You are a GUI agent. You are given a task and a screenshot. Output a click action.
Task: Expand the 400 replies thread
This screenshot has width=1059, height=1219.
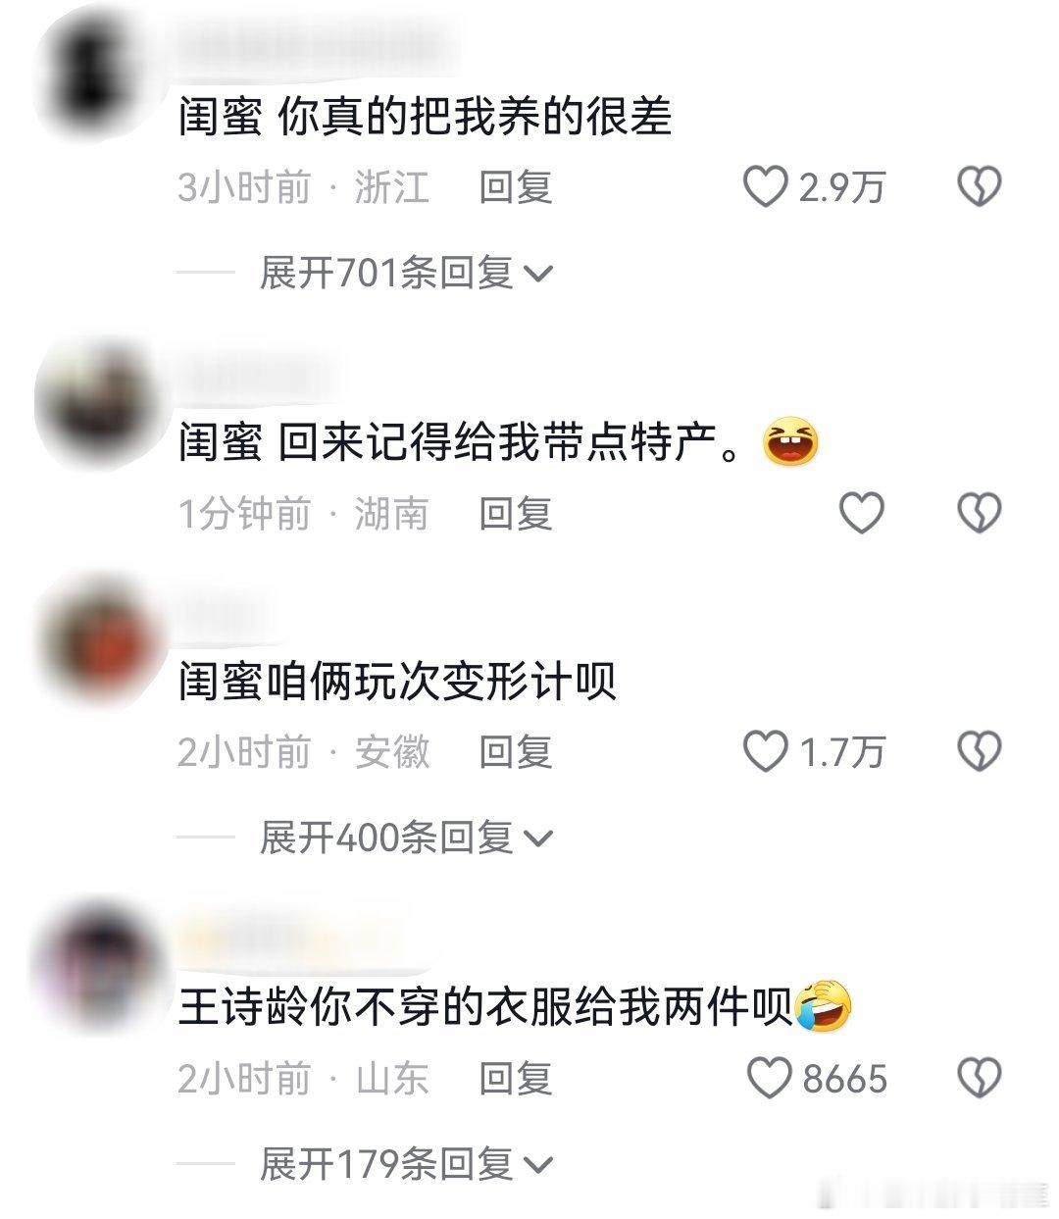[x=406, y=838]
